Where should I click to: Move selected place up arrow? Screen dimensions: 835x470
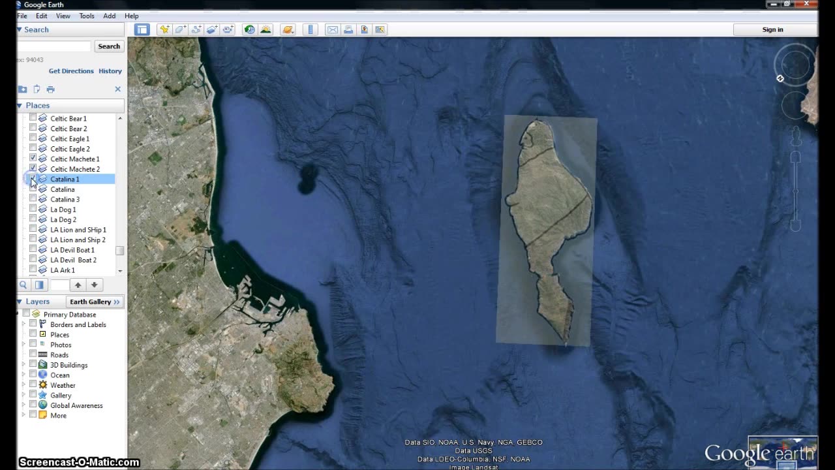[78, 285]
